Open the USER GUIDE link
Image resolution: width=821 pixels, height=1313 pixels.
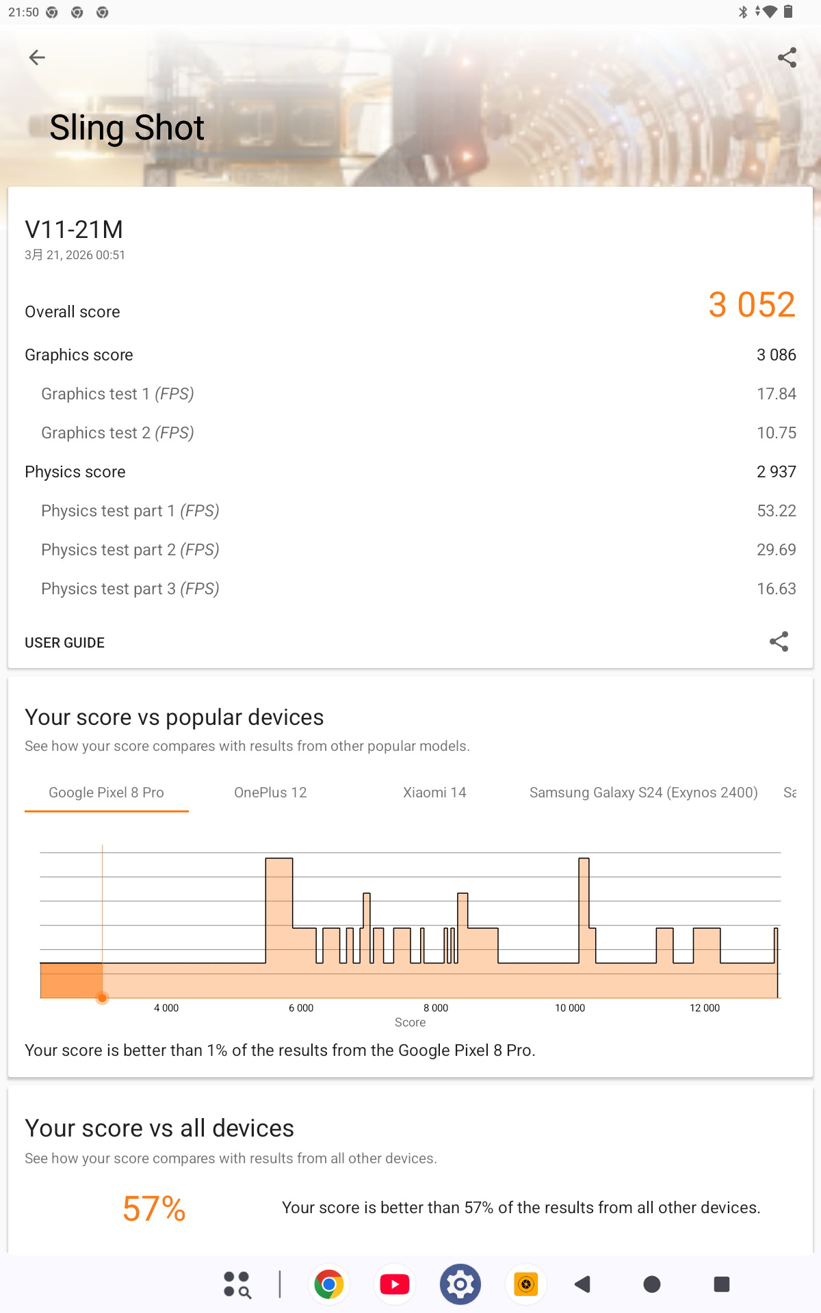[x=65, y=643]
